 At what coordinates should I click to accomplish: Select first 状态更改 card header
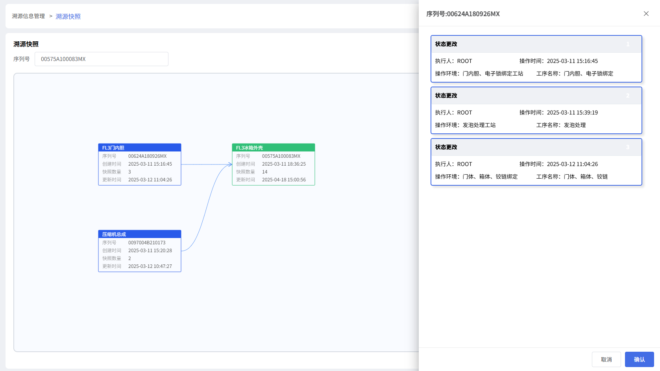pos(536,44)
